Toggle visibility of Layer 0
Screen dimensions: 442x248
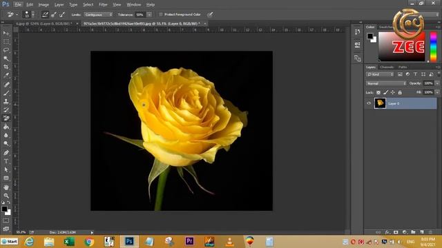click(369, 103)
